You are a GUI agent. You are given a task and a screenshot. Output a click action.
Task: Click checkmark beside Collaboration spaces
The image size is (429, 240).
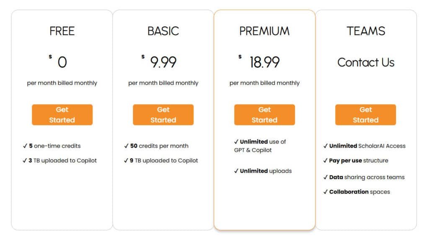pyautogui.click(x=326, y=192)
